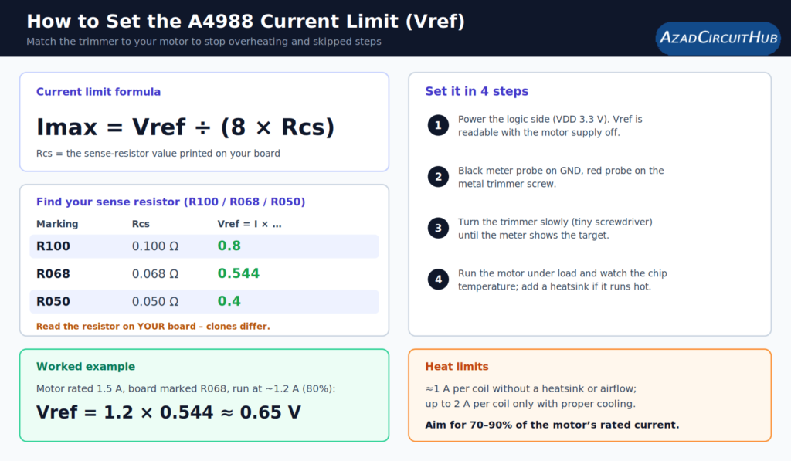
Task: Click the "Rcs" column header
Action: [x=141, y=224]
